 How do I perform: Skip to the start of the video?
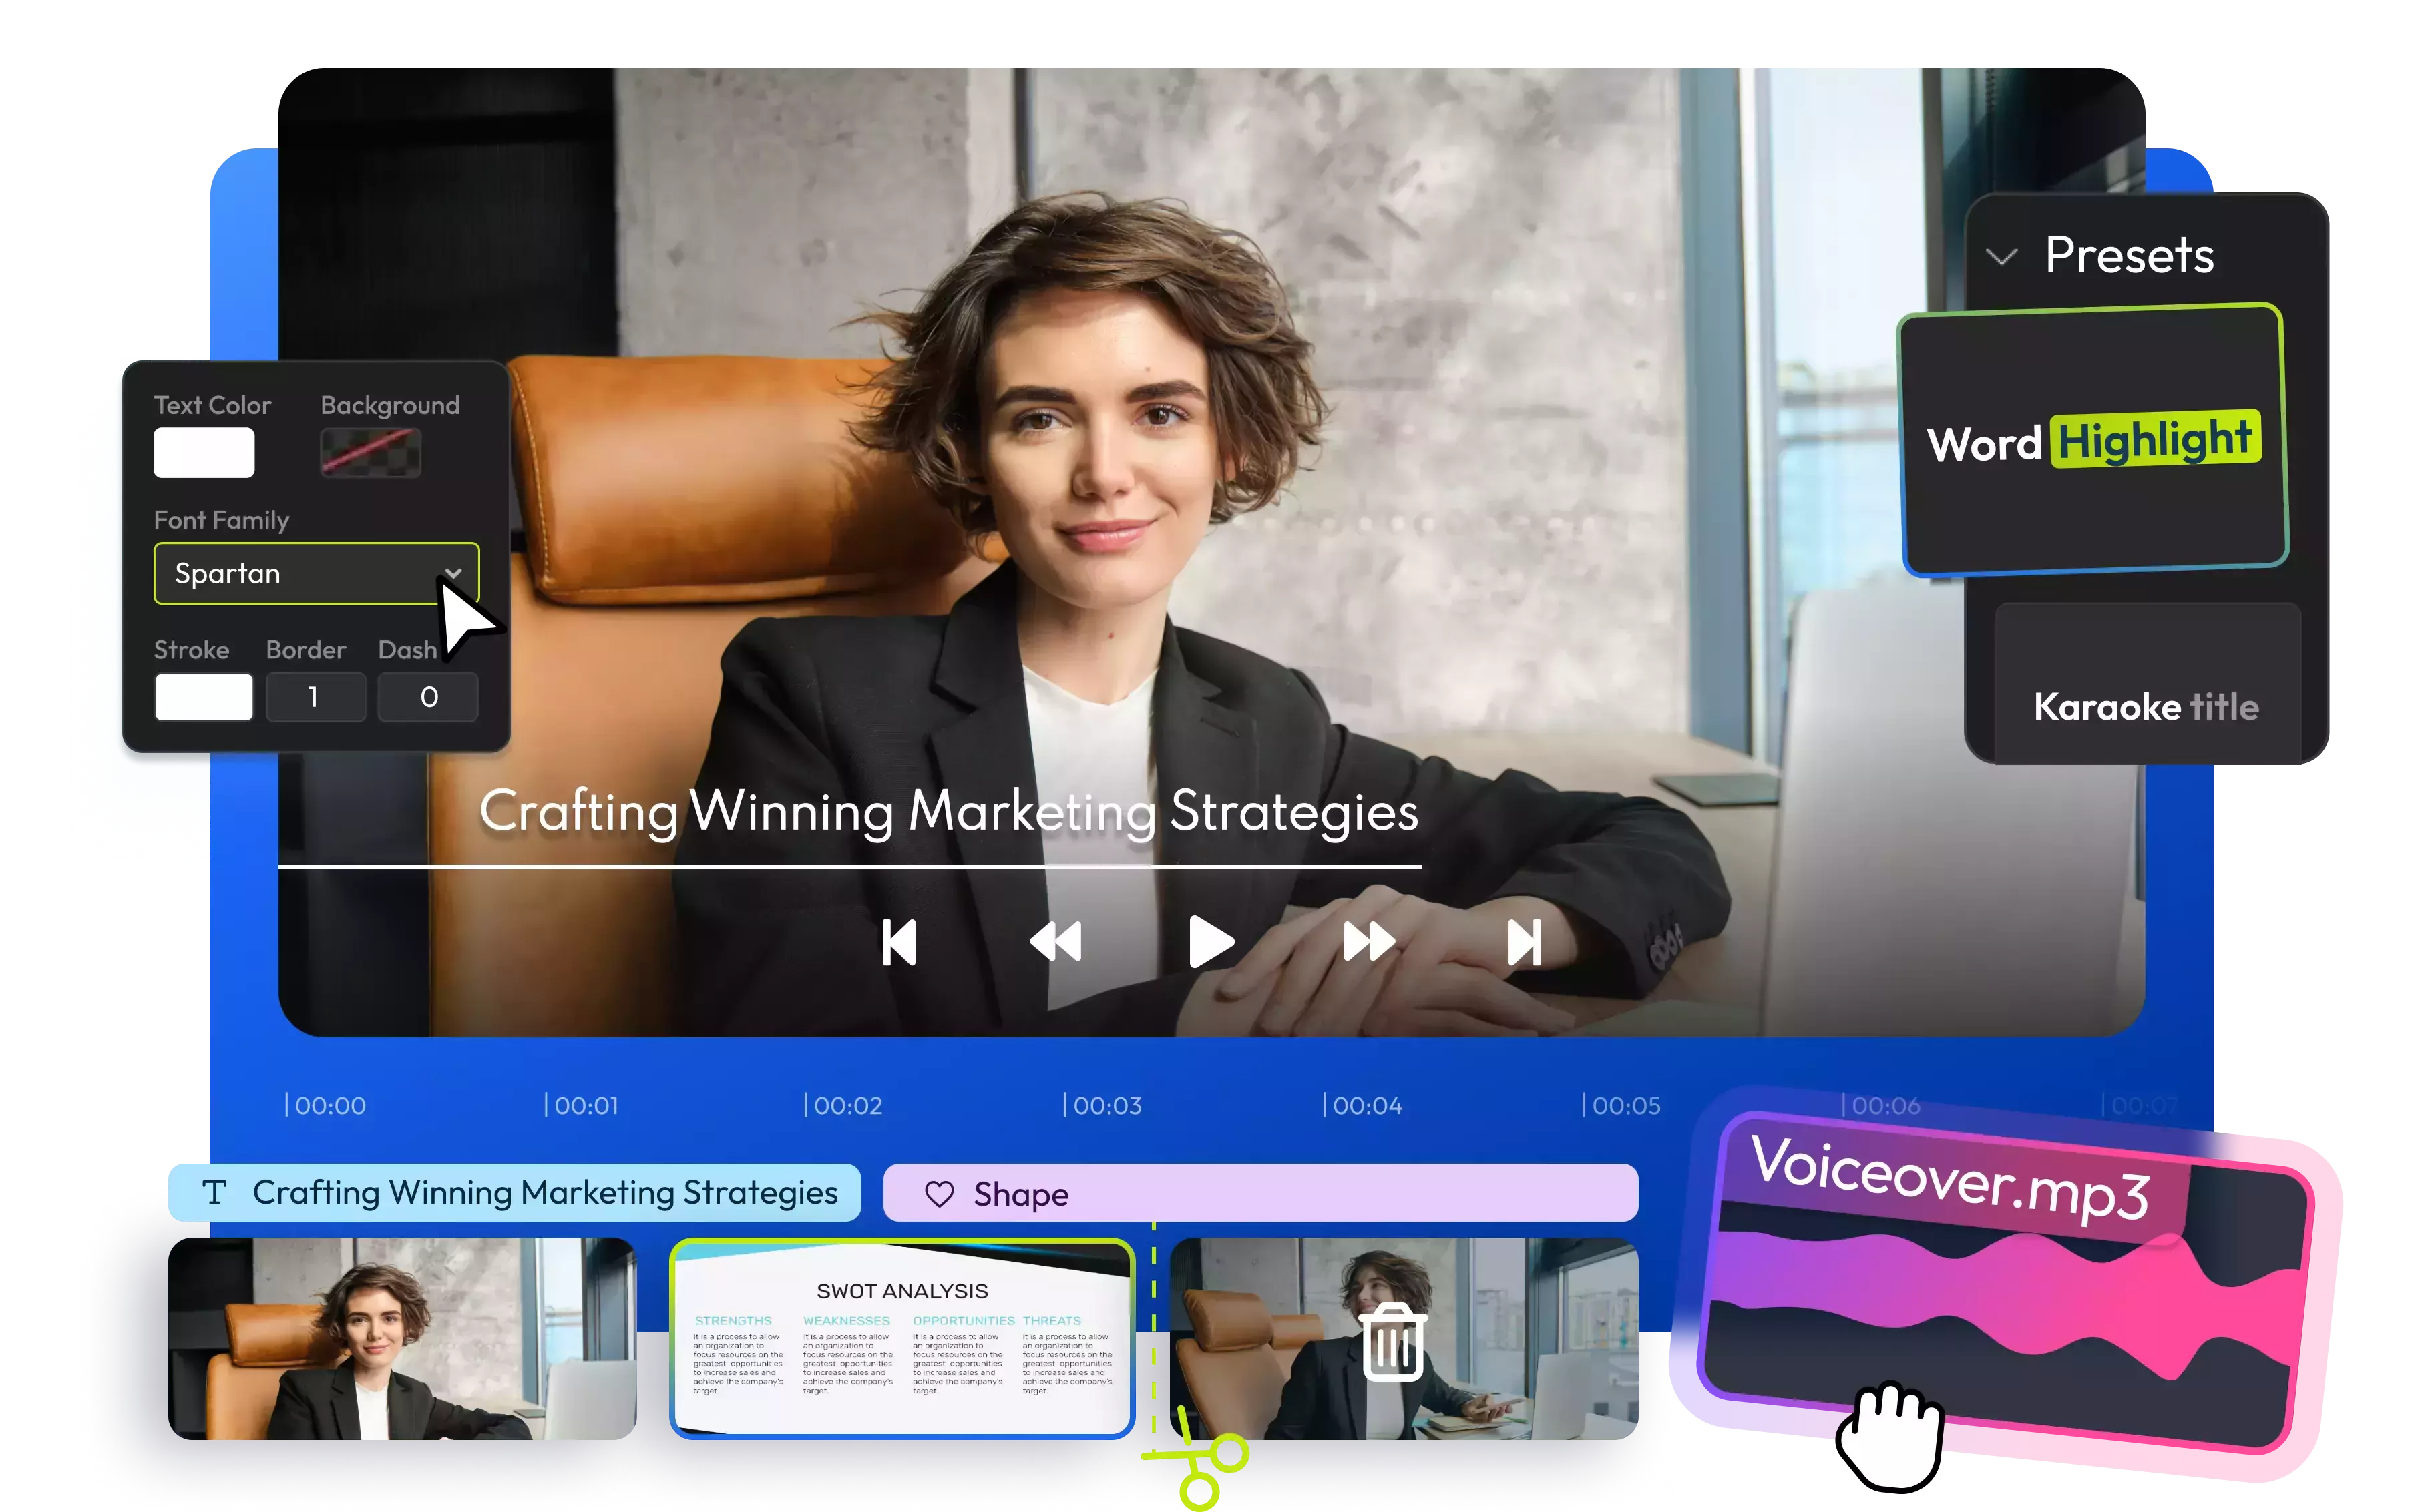[899, 942]
